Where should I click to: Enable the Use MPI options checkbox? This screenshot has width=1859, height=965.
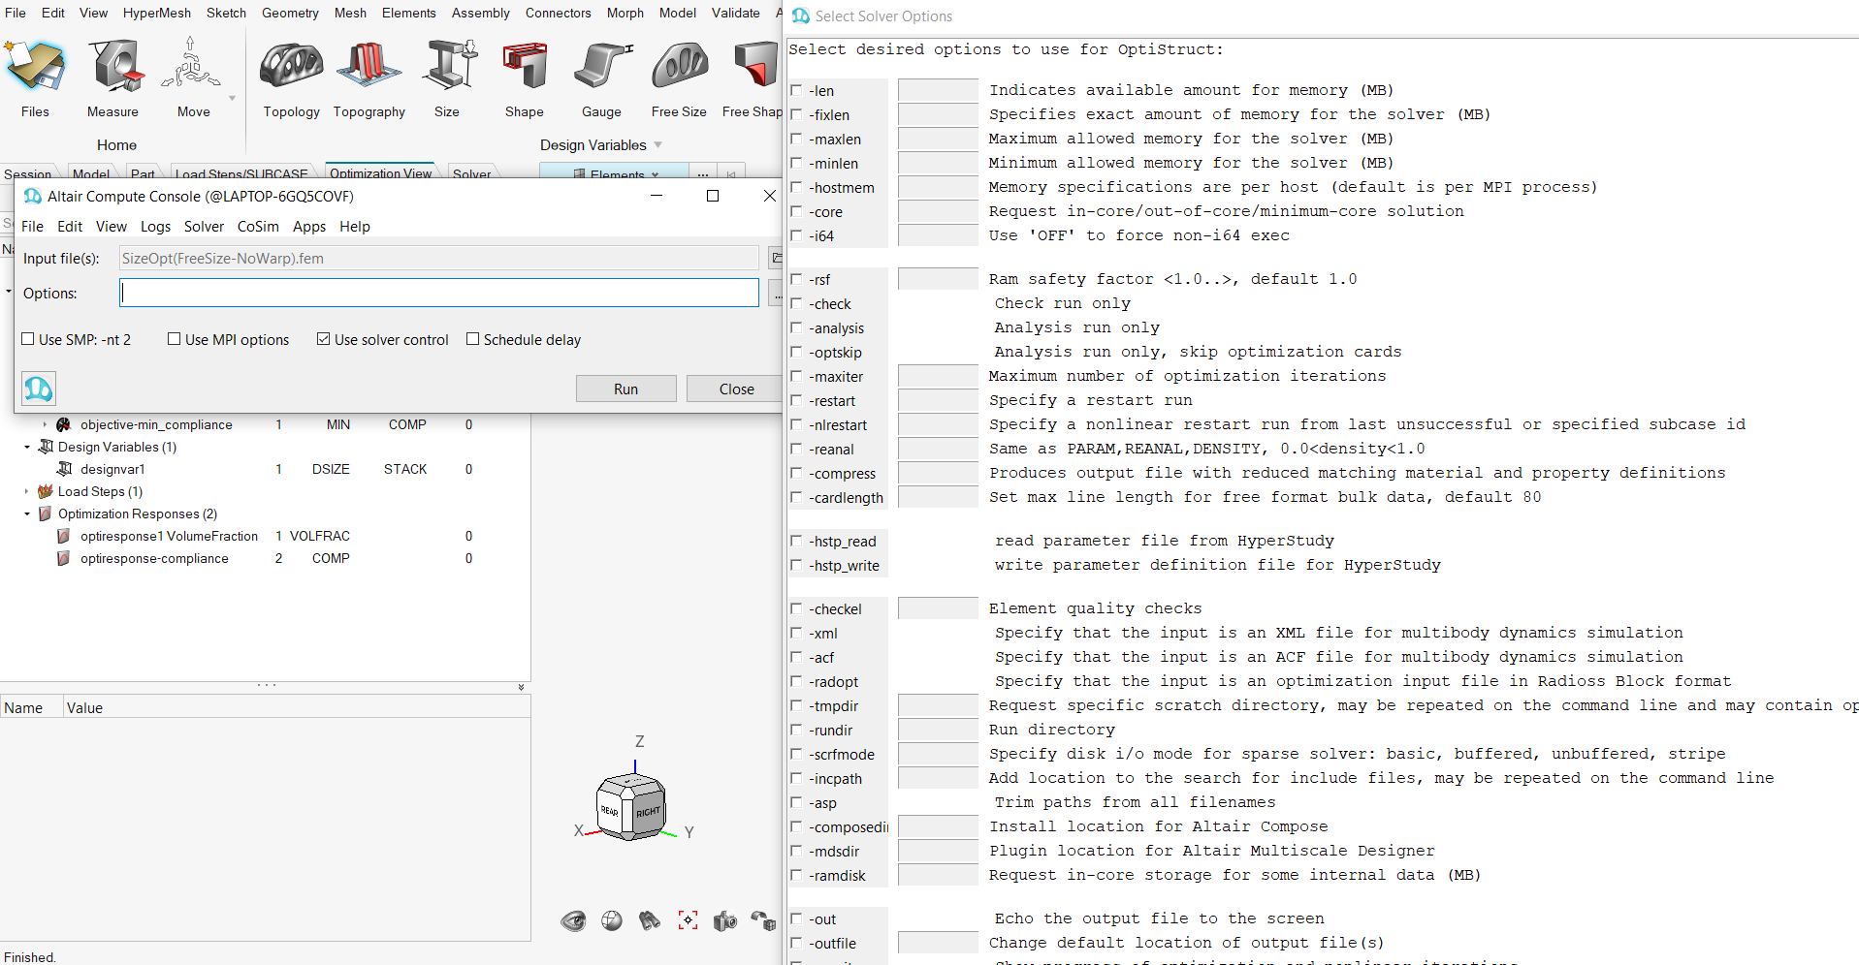[x=175, y=339]
